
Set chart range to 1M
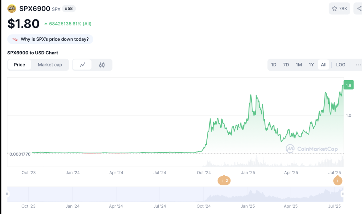(x=299, y=65)
